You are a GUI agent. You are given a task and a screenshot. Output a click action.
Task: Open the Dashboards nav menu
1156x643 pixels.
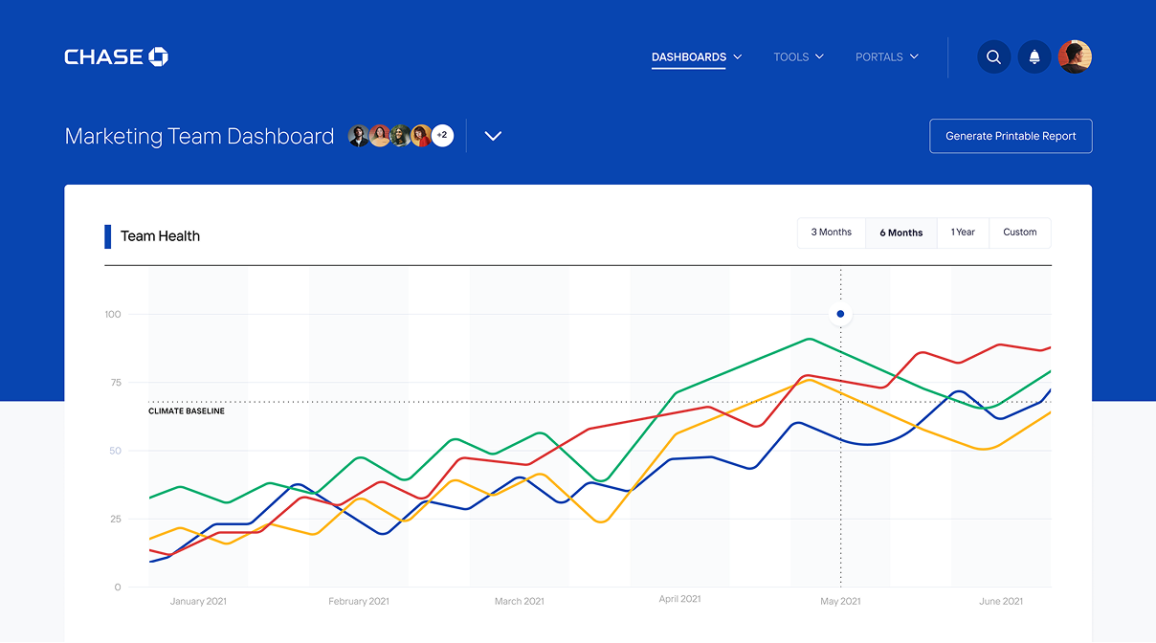[x=696, y=57]
